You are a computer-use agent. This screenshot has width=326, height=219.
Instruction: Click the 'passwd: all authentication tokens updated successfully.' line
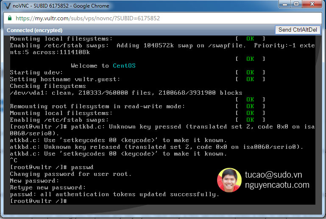pyautogui.click(x=114, y=194)
